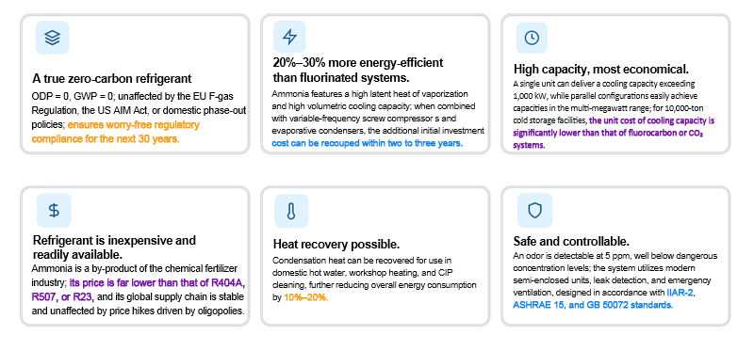Click purple 'R404A, R507, or R23' text
The height and width of the screenshot is (351, 754).
139,289
